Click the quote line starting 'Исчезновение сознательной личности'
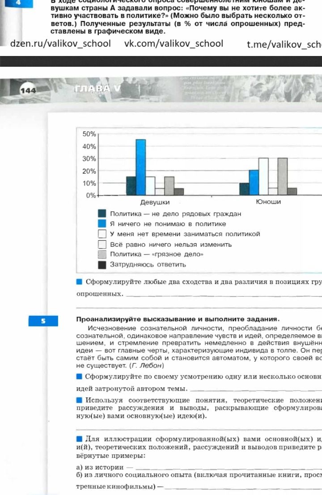 [x=204, y=328]
